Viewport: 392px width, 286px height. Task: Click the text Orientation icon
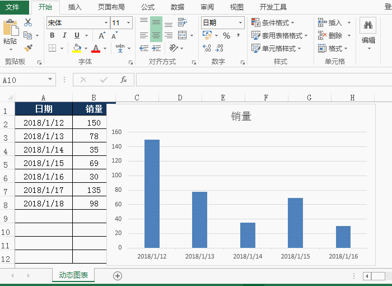[x=174, y=48]
